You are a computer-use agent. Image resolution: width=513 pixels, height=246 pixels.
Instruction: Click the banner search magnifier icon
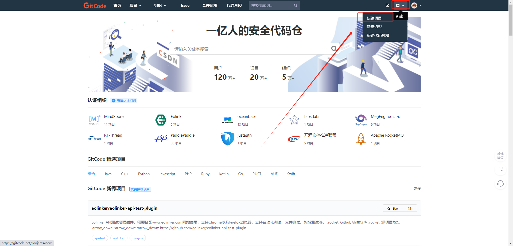(334, 48)
